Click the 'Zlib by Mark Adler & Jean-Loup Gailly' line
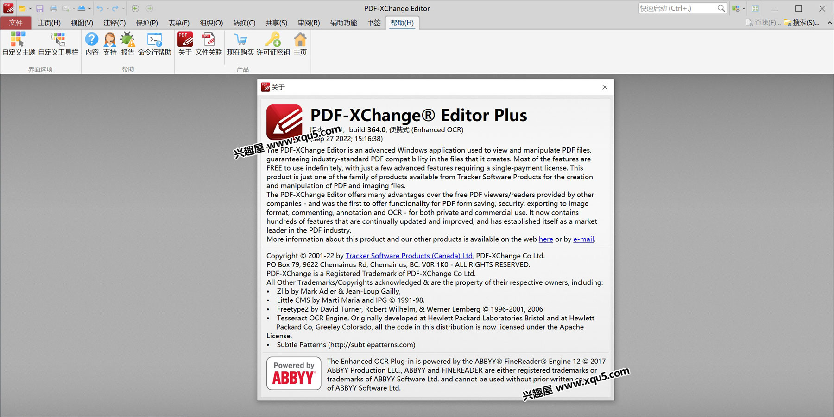The height and width of the screenshot is (417, 834). [x=339, y=291]
